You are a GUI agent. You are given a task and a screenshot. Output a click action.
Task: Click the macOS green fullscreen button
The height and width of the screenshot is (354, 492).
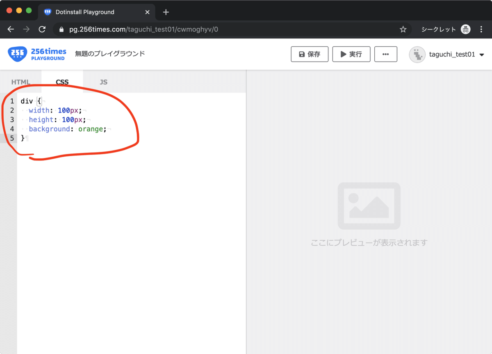point(29,10)
